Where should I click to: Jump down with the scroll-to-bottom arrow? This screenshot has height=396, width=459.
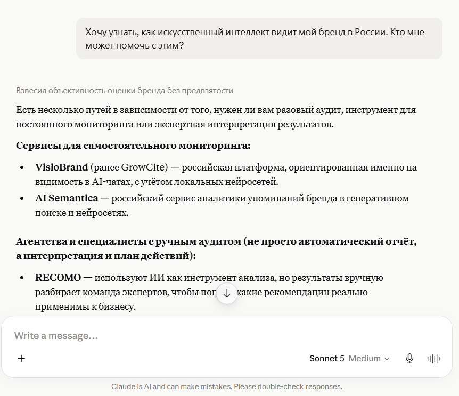[227, 293]
